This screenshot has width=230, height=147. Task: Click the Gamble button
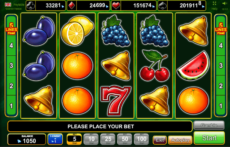(209, 125)
